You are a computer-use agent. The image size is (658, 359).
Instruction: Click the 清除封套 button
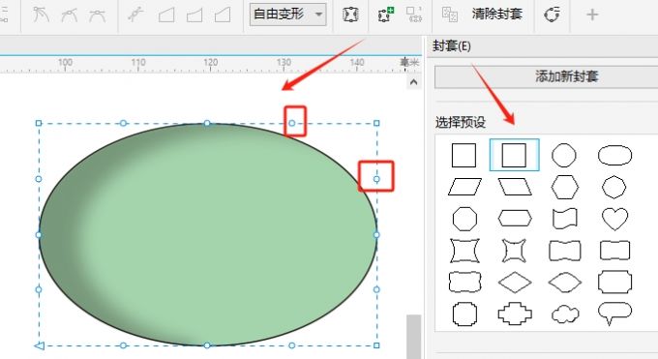point(496,15)
